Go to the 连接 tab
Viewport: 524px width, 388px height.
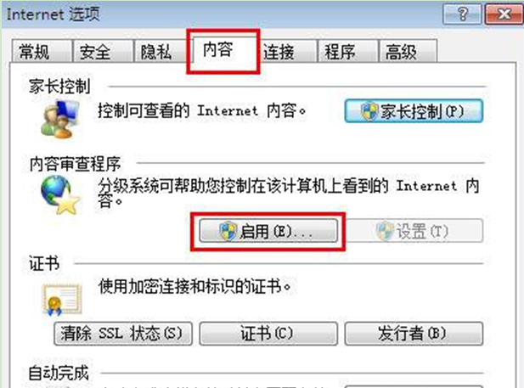[x=288, y=51]
